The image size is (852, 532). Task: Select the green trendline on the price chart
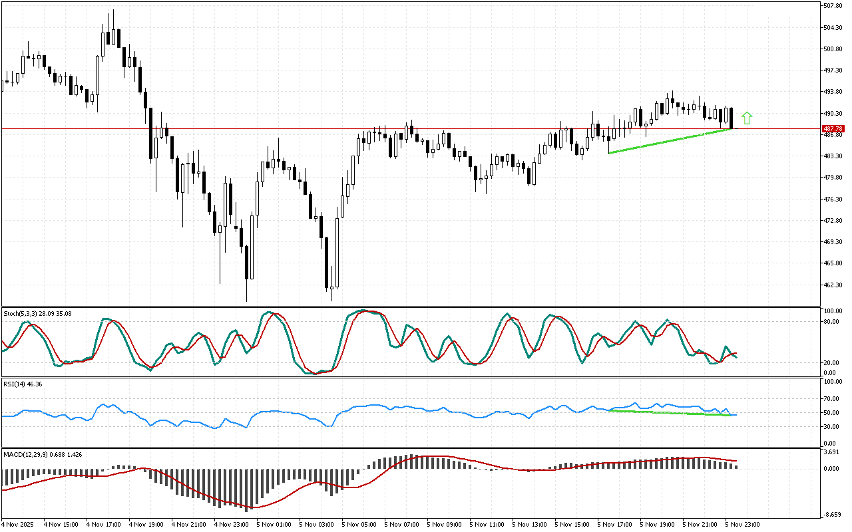click(x=669, y=141)
